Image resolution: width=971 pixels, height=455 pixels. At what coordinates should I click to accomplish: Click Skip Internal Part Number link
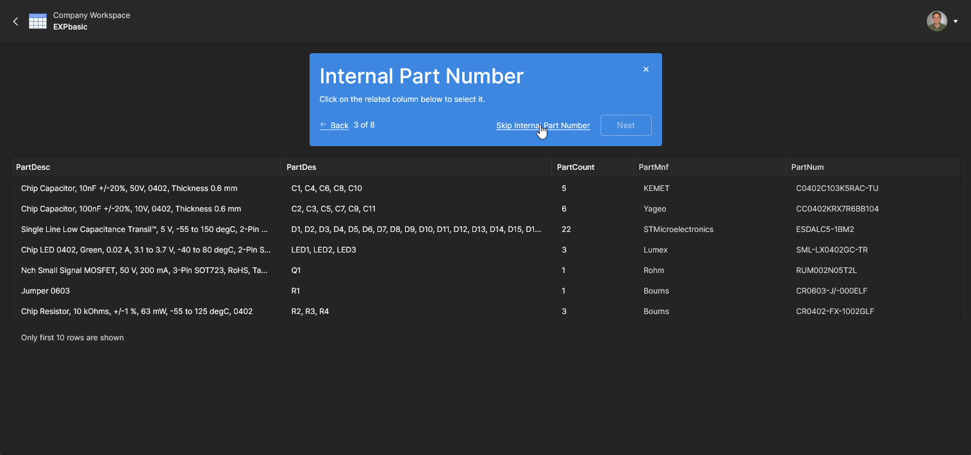(x=543, y=126)
